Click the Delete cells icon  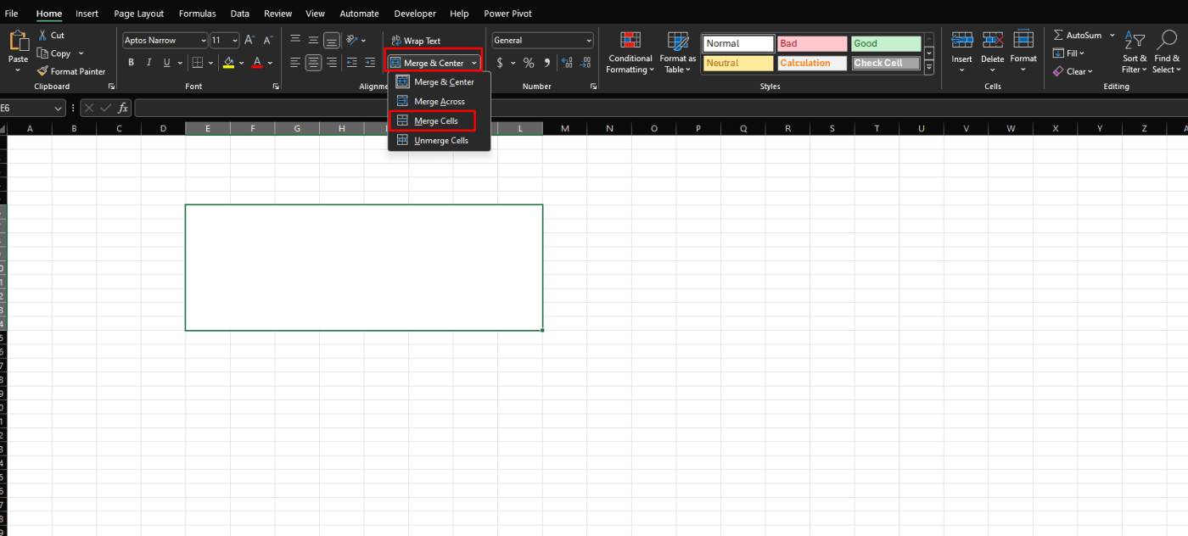point(993,41)
